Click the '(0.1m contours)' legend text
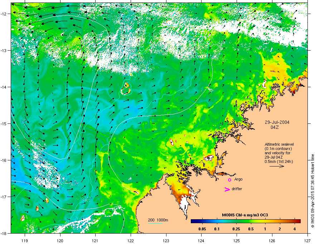The image size is (315, 244). tap(278, 149)
